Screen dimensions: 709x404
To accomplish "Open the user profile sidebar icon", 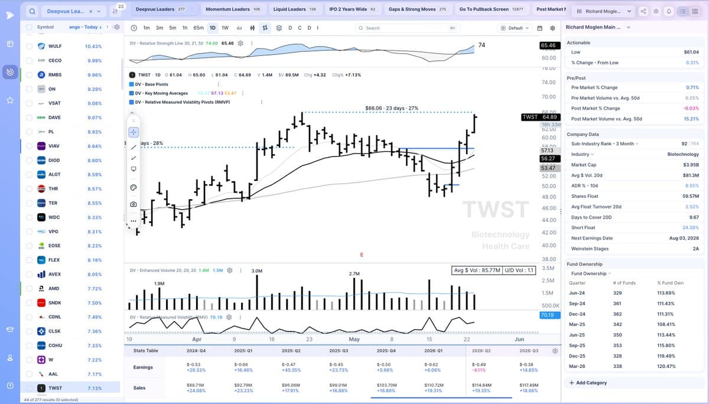I will pos(10,358).
